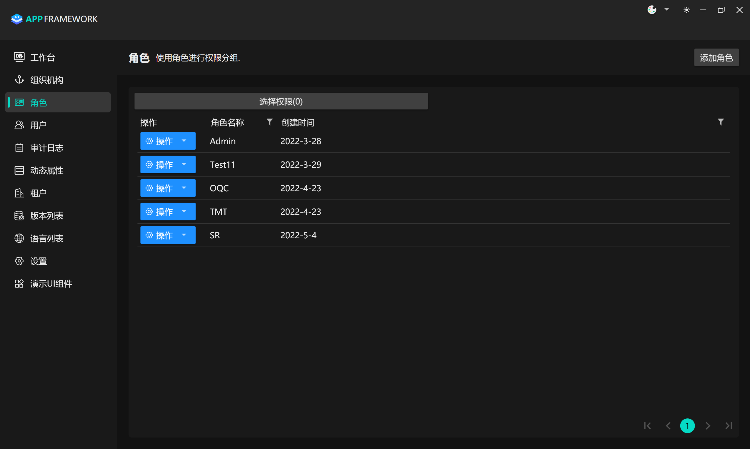Viewport: 750px width, 449px height.
Task: Click the globe icon next to 语言列表
Action: point(19,238)
